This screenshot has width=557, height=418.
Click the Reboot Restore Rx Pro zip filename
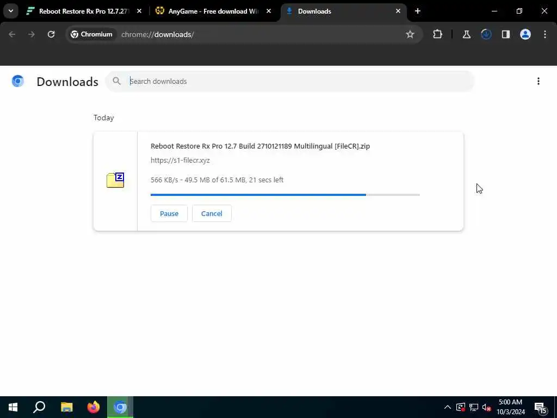(261, 146)
